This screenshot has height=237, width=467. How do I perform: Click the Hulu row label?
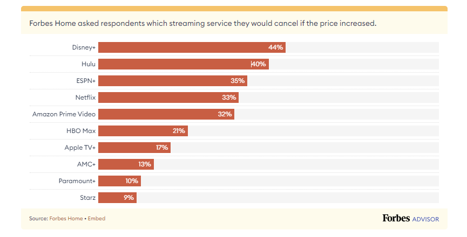(x=89, y=64)
